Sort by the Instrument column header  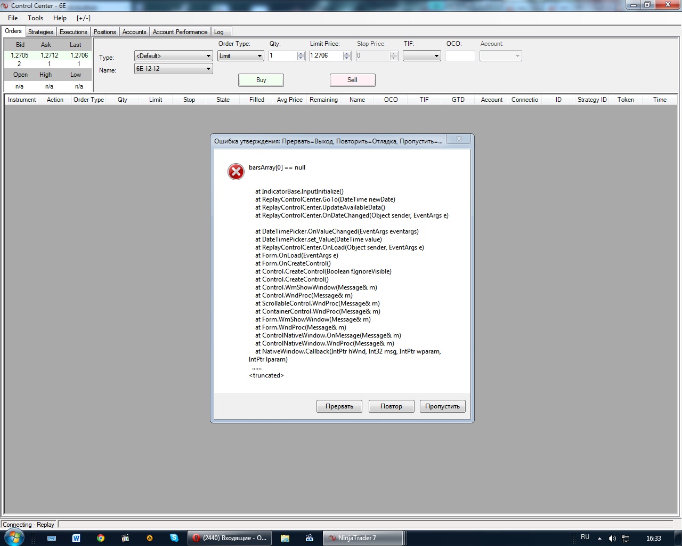click(22, 100)
